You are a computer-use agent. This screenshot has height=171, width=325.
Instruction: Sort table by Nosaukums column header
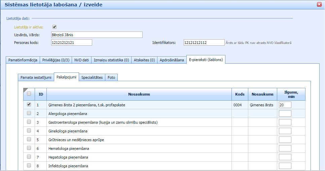139,94
